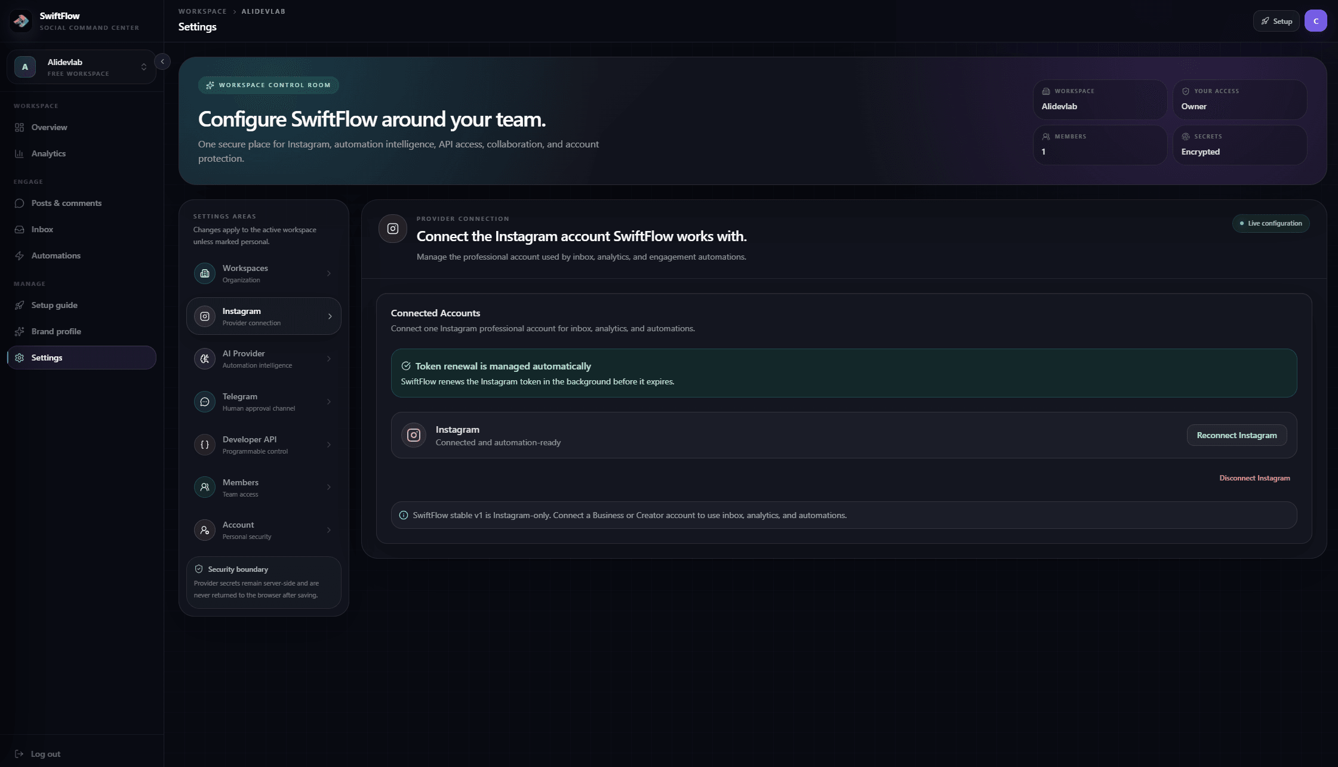Click the Instagram icon in settings areas list
This screenshot has width=1338, height=767.
coord(205,316)
